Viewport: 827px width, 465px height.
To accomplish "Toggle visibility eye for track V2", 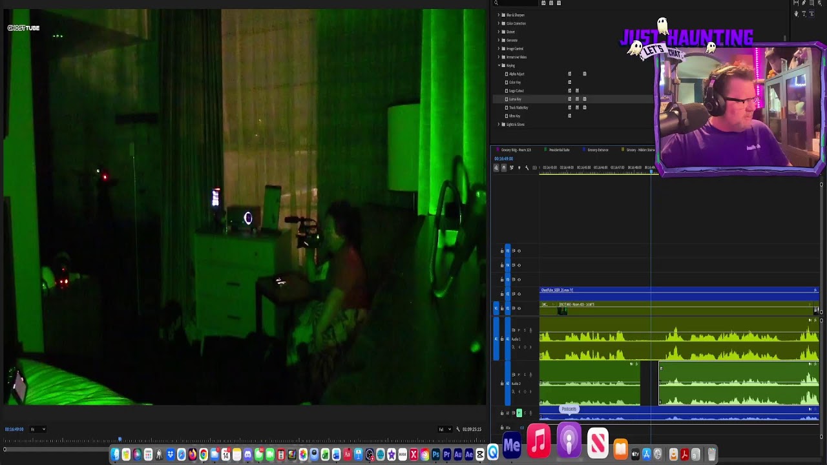I will [519, 294].
